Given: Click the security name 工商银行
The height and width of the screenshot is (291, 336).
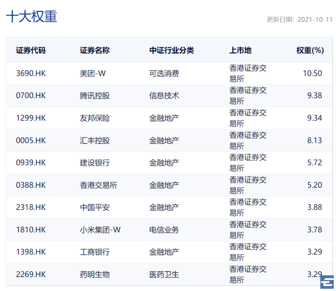Looking at the screenshot, I should [95, 252].
